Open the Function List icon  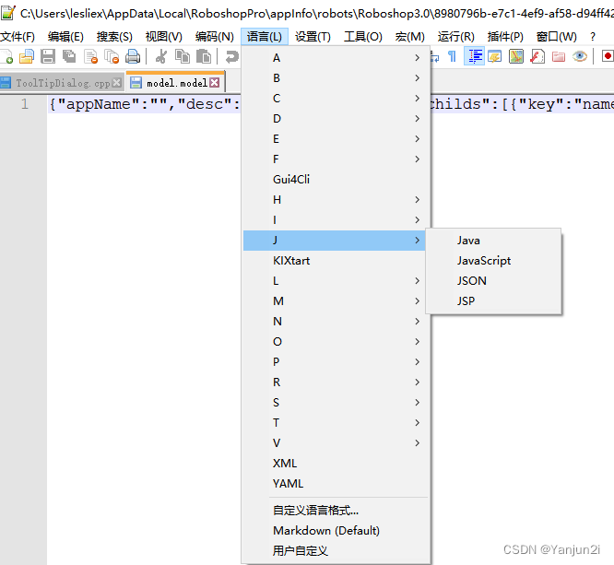[x=537, y=56]
